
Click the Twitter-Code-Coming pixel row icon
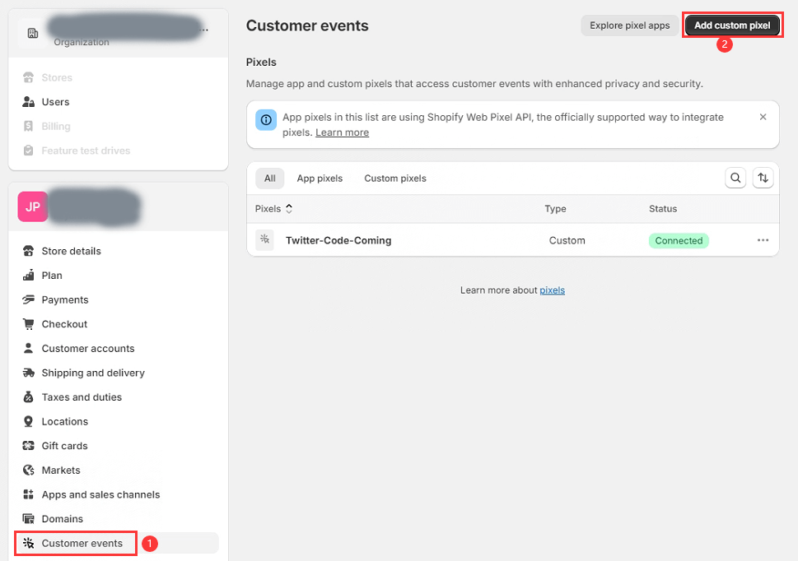[264, 240]
